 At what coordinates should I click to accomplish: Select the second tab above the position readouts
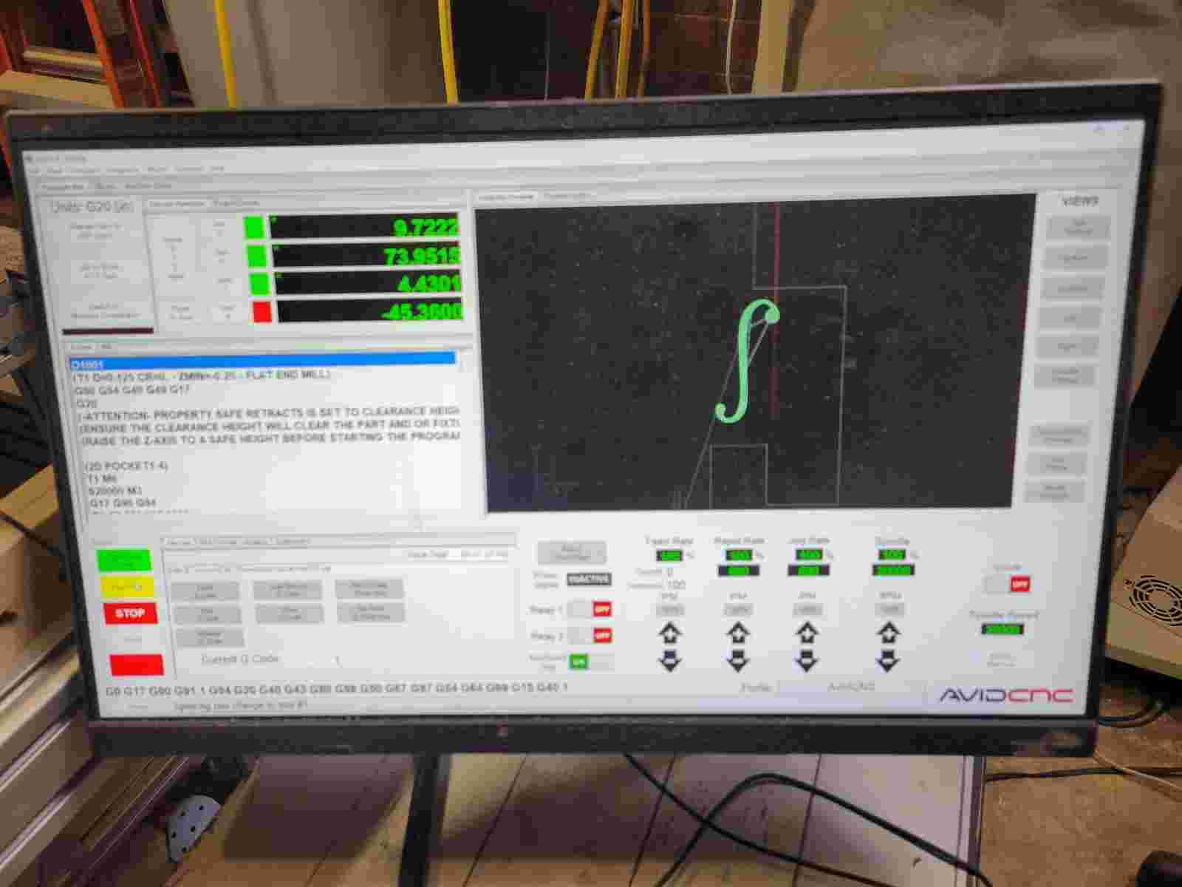click(236, 203)
